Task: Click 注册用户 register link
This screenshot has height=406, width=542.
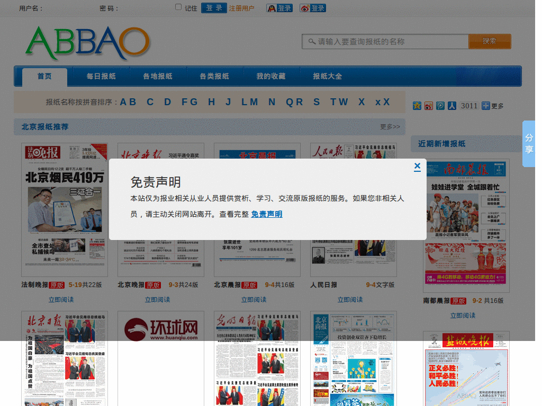Action: pyautogui.click(x=241, y=8)
